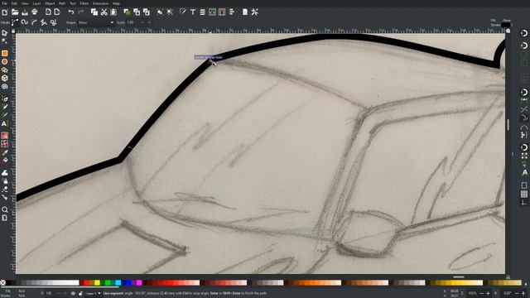Image resolution: width=530 pixels, height=298 pixels.
Task: Open the Object menu
Action: (50, 3)
